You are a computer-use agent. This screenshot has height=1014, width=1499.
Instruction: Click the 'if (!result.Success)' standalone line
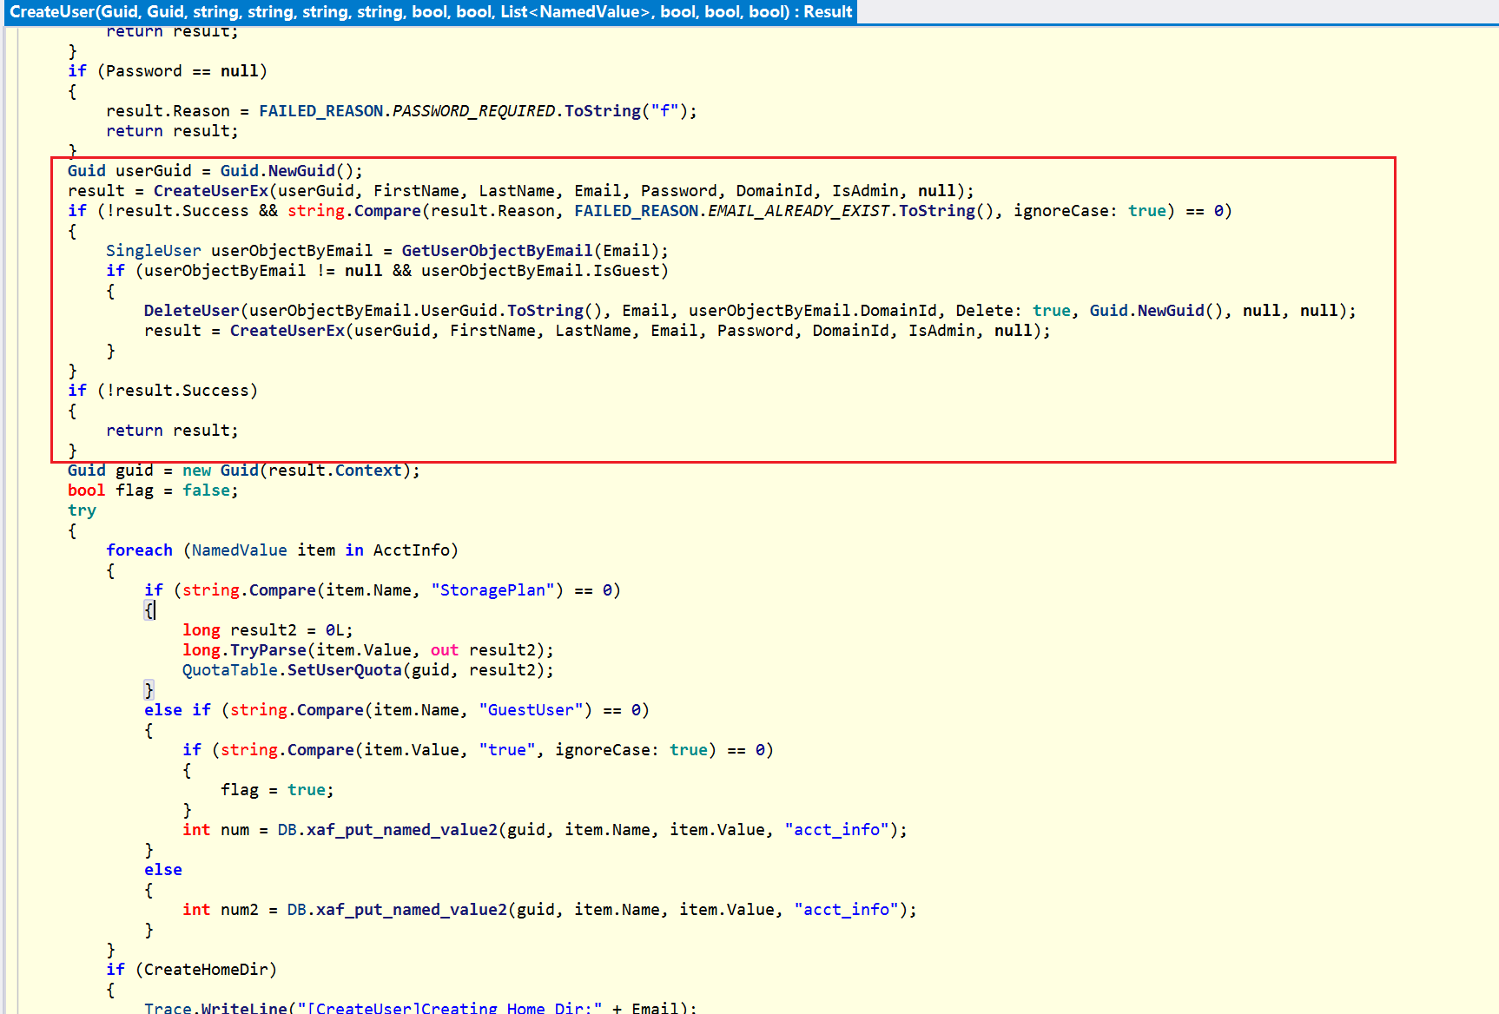pyautogui.click(x=162, y=391)
